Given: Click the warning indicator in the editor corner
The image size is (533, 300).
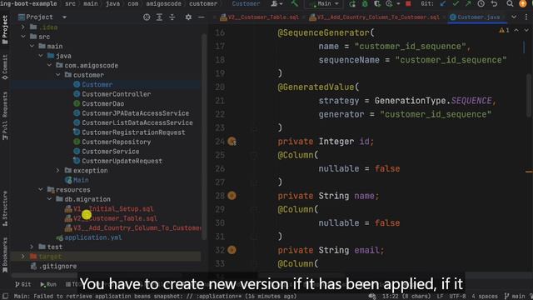Looking at the screenshot, I should tap(504, 30).
